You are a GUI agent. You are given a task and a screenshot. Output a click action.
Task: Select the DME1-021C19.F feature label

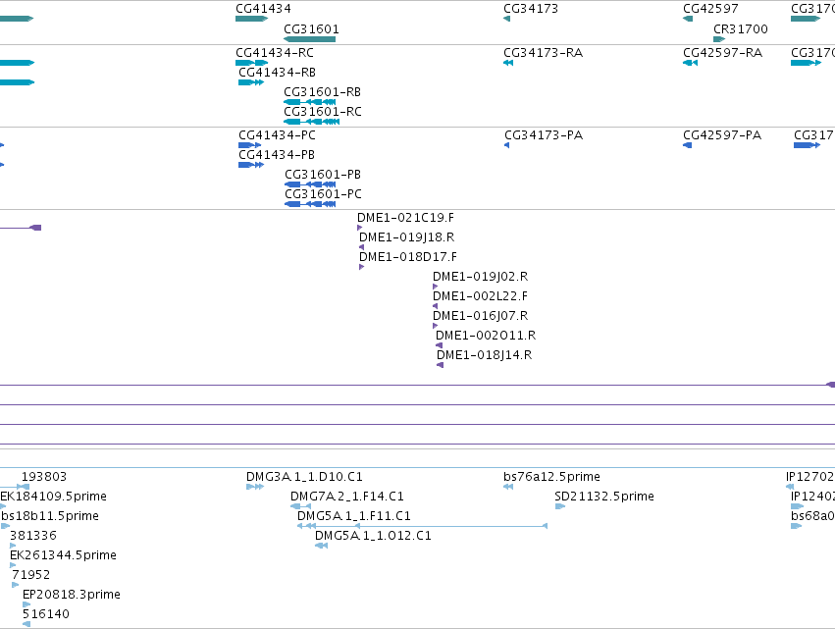405,218
